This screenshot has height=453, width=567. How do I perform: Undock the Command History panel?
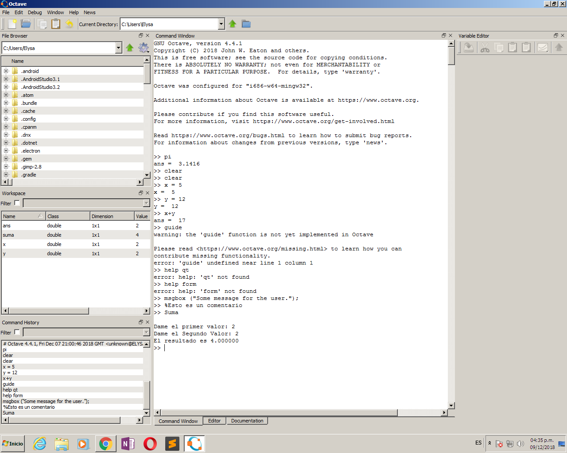(141, 322)
